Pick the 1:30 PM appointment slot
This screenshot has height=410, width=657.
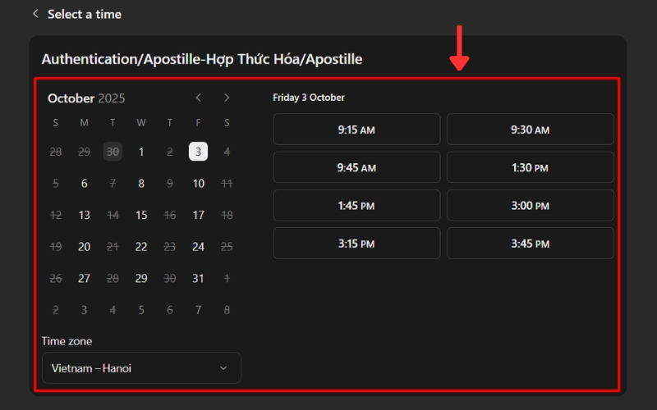click(x=530, y=167)
